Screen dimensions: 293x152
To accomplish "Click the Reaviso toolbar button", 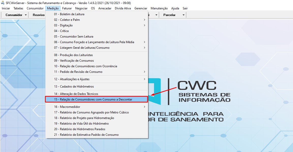I will pos(39,15).
